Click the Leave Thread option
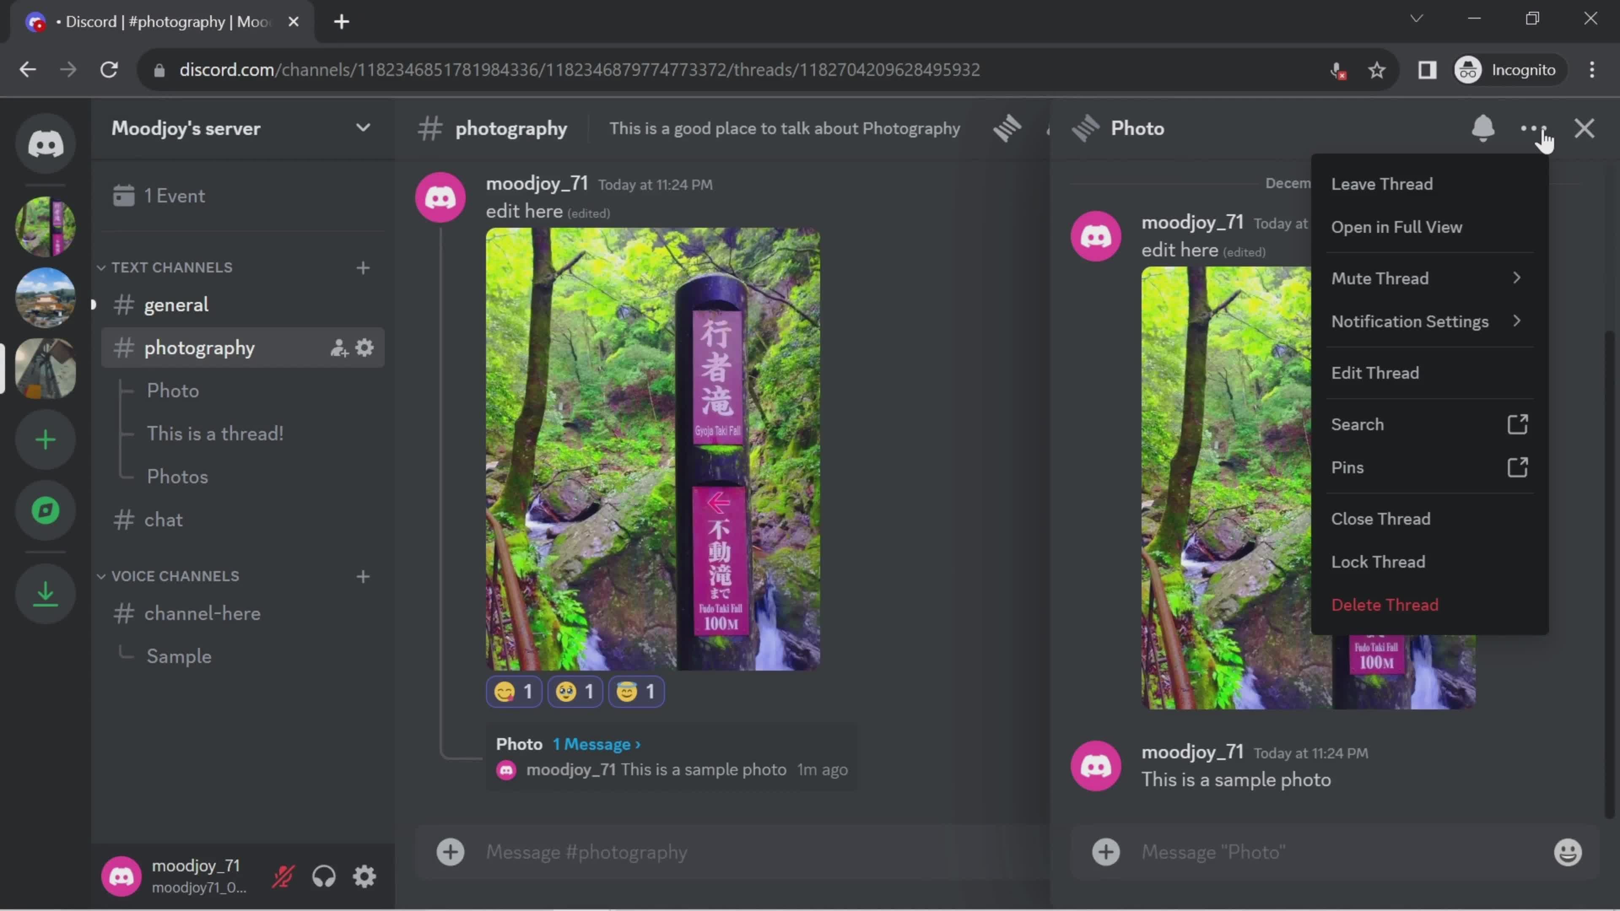Screen dimensions: 1620x911 1383,183
